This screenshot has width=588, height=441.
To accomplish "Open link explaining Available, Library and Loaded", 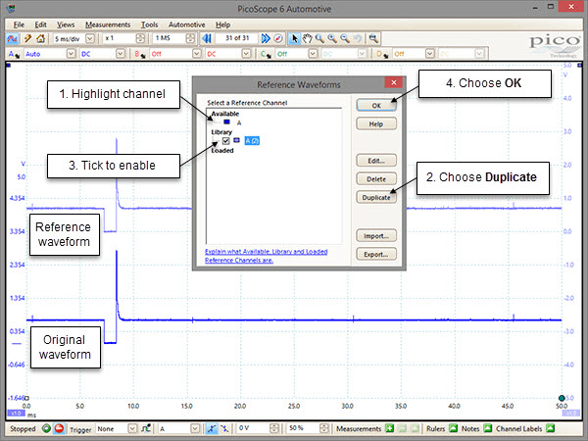I will point(266,256).
